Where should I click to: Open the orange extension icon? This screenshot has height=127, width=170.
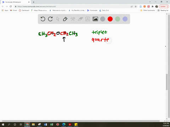(x=144, y=6)
